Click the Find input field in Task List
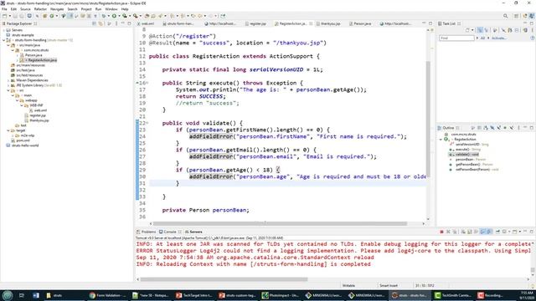The height and width of the screenshot is (301, 536). (456, 38)
